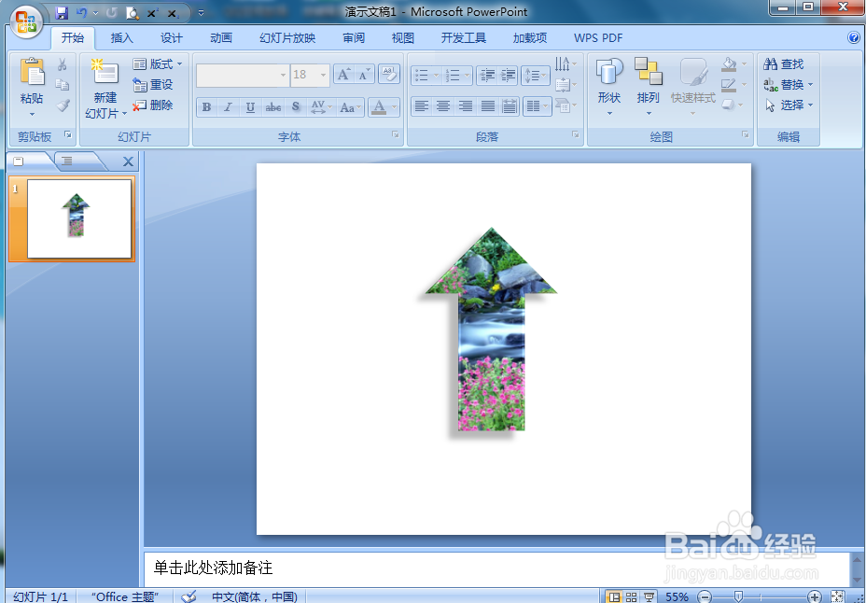Apply the 文字阴影 (Text Shadow) icon
The width and height of the screenshot is (866, 603).
click(x=295, y=107)
